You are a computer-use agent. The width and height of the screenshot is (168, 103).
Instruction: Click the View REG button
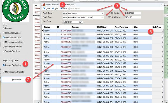pyautogui.click(x=17, y=79)
